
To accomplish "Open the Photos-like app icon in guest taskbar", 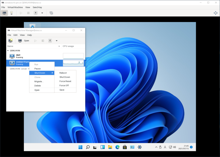I will (x=132, y=147).
